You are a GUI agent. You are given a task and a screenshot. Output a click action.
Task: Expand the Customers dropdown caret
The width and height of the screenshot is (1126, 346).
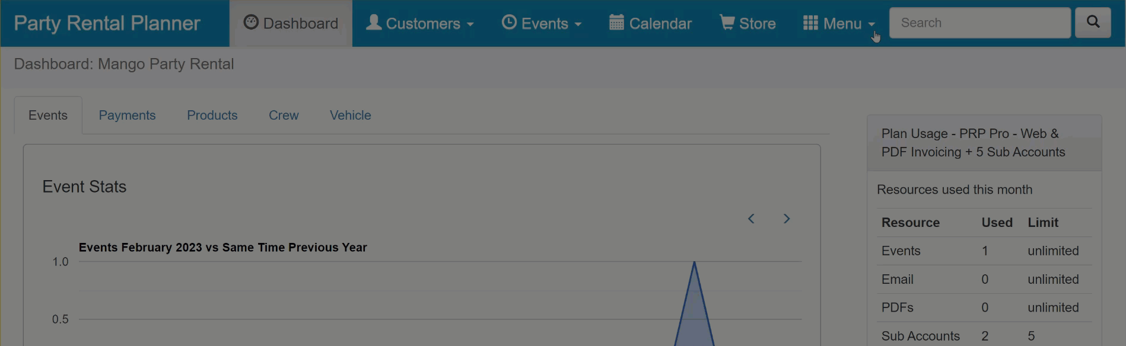coord(470,24)
